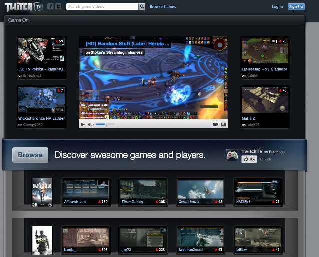Open the Facebook icon in header
The width and height of the screenshot is (319, 257).
point(50,7)
